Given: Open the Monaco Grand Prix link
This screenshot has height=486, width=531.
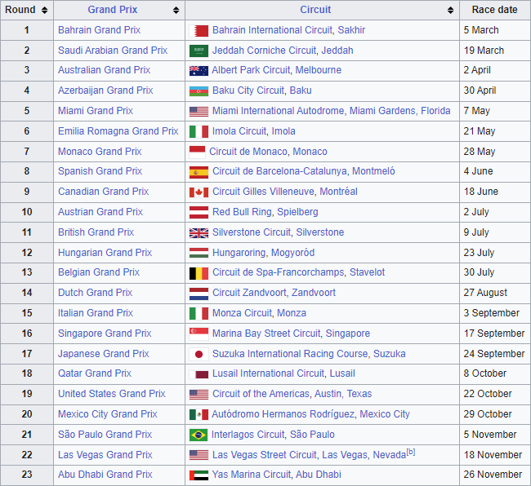Looking at the screenshot, I should point(100,152).
